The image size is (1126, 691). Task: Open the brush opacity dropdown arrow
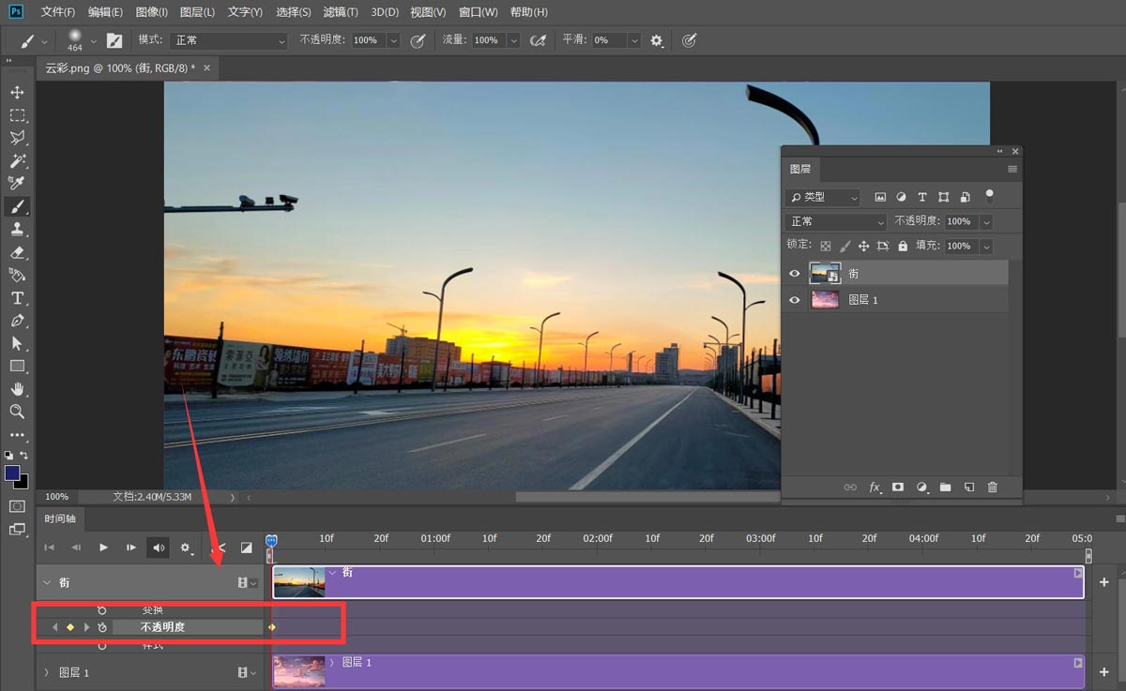[392, 40]
